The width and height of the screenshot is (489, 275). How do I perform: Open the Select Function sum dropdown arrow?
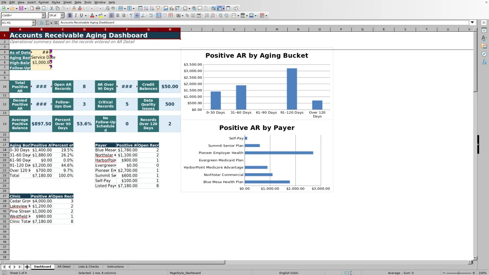point(51,23)
